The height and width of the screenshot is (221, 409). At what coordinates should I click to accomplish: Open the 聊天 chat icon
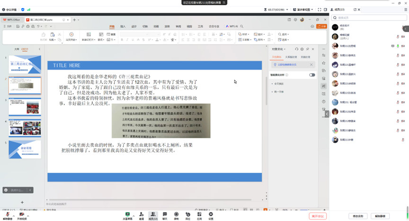coord(165,214)
